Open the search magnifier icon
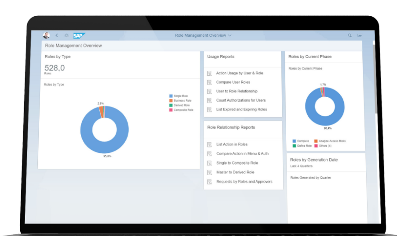 (350, 35)
